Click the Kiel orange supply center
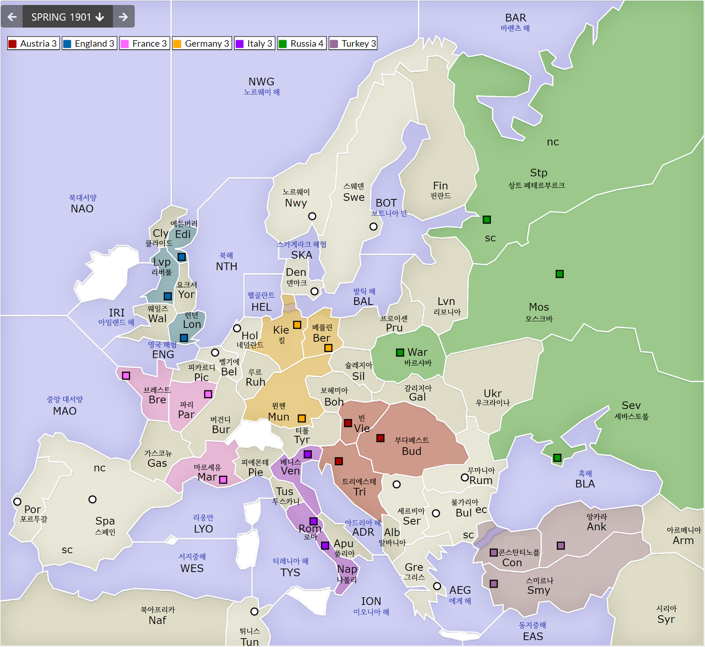 [x=297, y=325]
